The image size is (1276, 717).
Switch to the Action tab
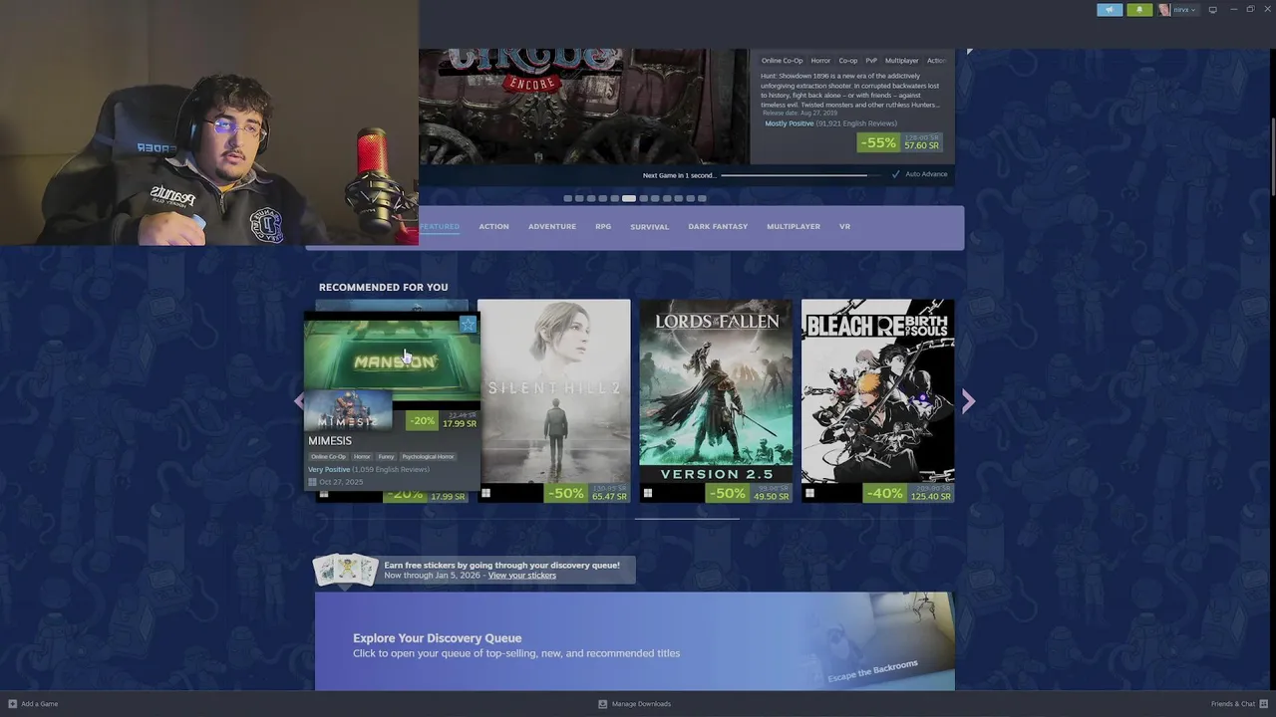coord(493,227)
